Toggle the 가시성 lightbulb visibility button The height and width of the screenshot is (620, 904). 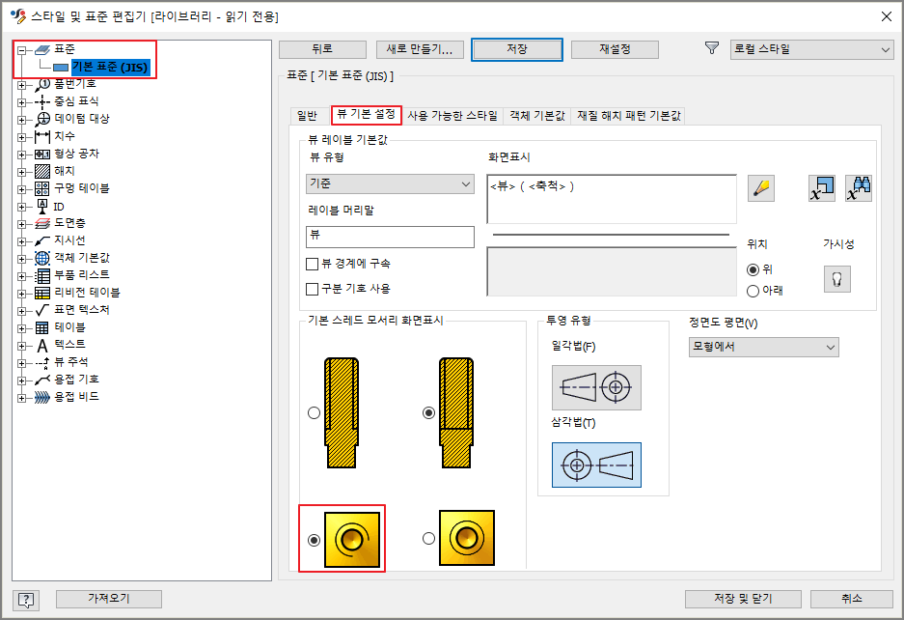[837, 278]
